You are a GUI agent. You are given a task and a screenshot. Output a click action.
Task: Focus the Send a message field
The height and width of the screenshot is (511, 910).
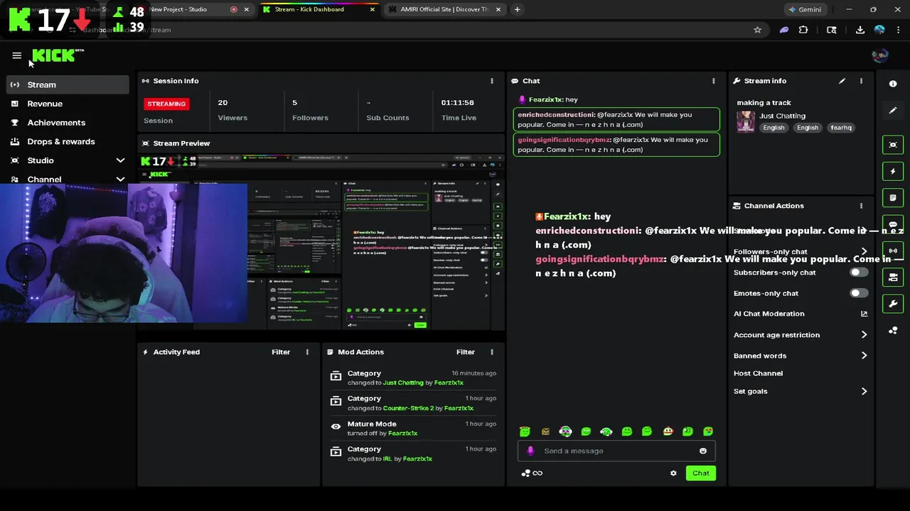pos(616,451)
